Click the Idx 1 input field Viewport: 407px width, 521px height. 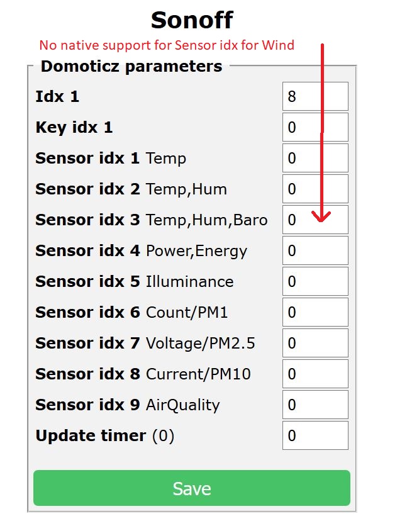click(315, 96)
